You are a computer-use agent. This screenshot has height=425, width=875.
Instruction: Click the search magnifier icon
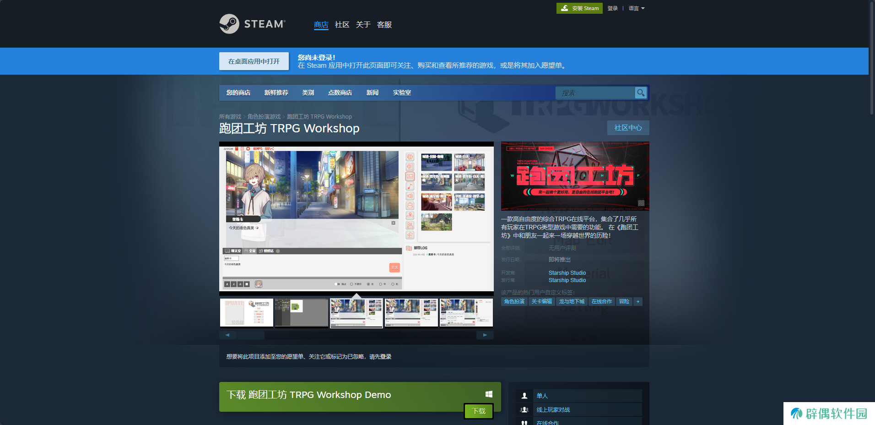pos(641,93)
